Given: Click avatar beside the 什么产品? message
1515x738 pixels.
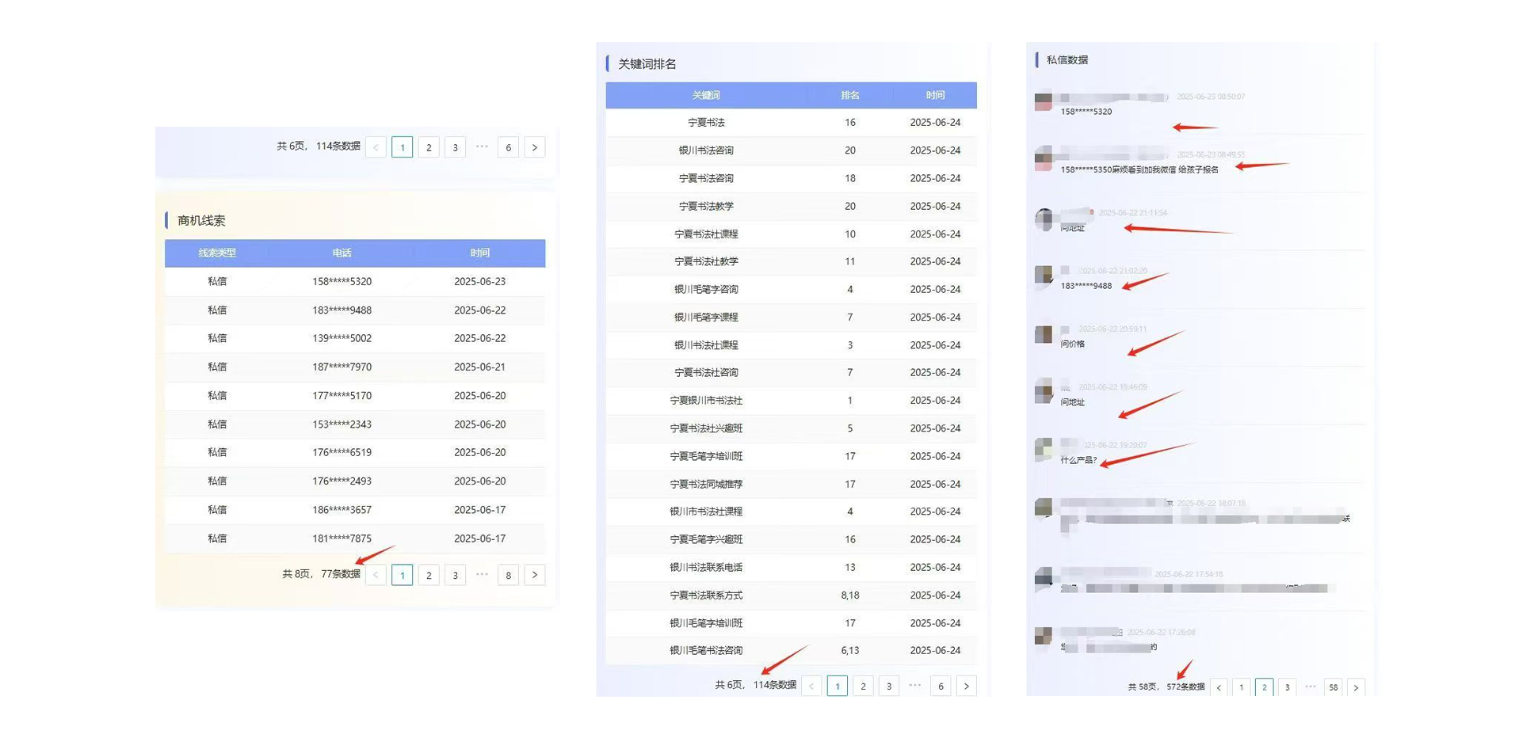Looking at the screenshot, I should pos(1044,450).
